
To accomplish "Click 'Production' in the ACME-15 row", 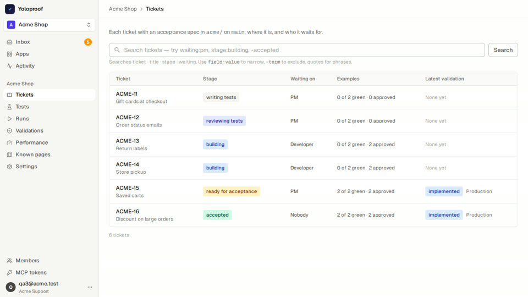I will [479, 191].
